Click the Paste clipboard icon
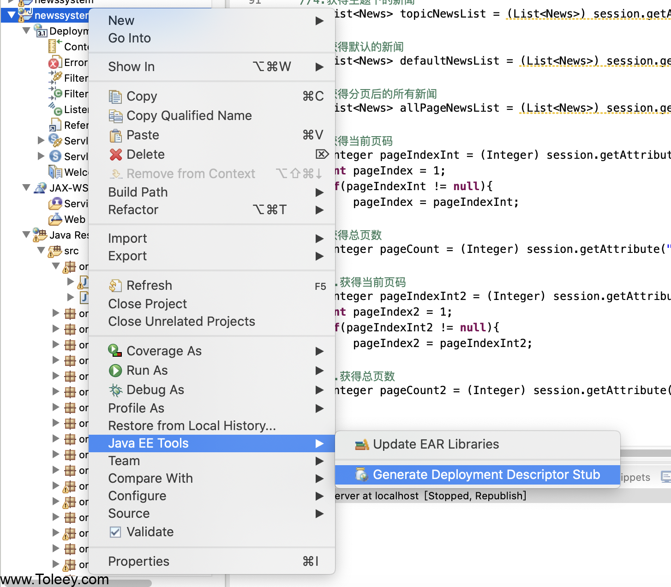This screenshot has height=587, width=671. (x=115, y=135)
